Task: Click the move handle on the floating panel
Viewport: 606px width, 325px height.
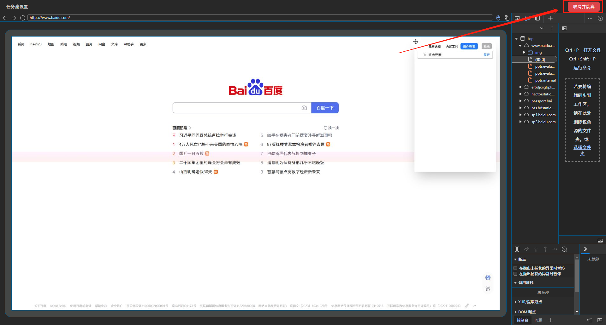Action: [x=416, y=42]
